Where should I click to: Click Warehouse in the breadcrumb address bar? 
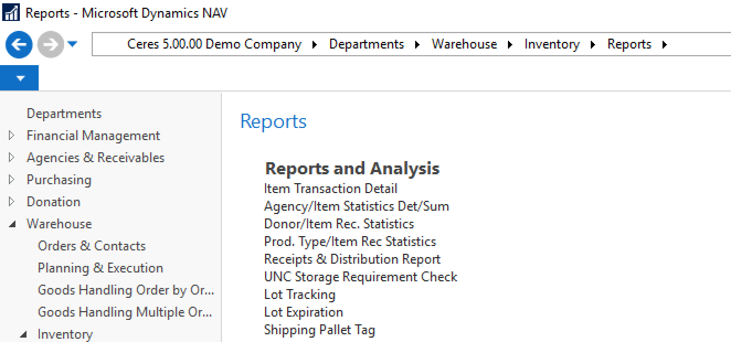coord(464,45)
